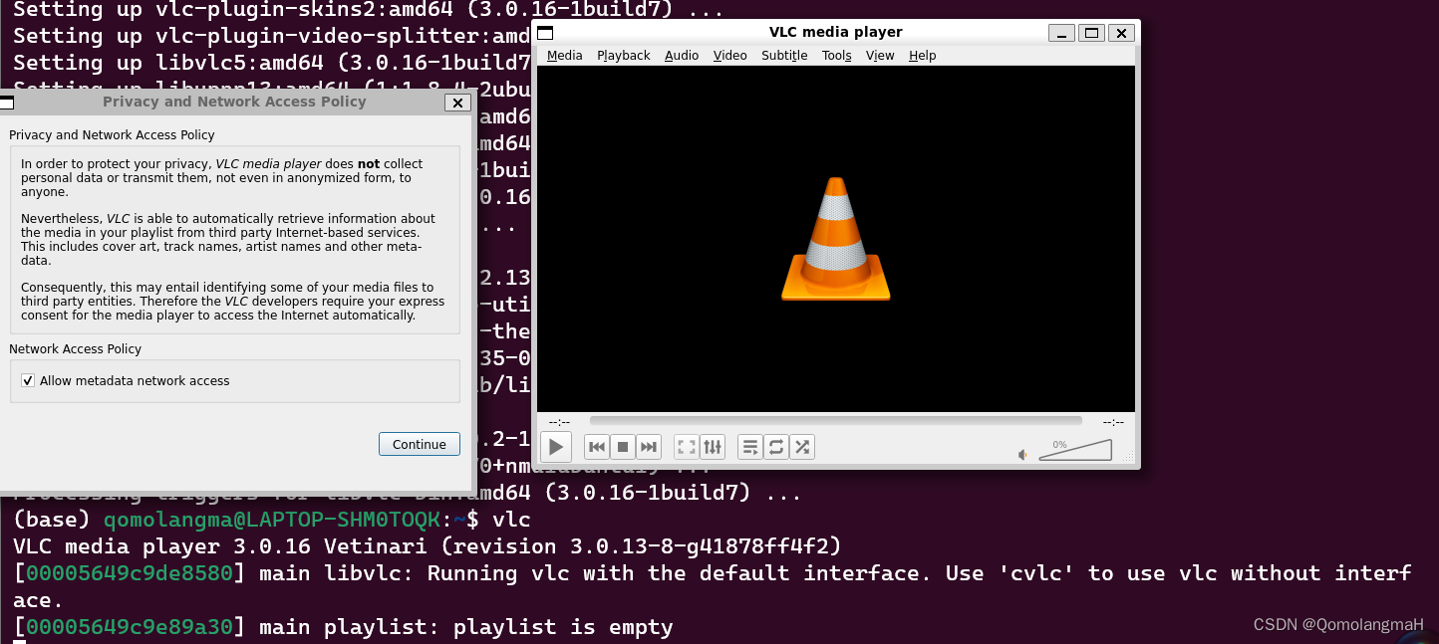Toggle loop playback mode
The width and height of the screenshot is (1439, 644).
[x=776, y=447]
